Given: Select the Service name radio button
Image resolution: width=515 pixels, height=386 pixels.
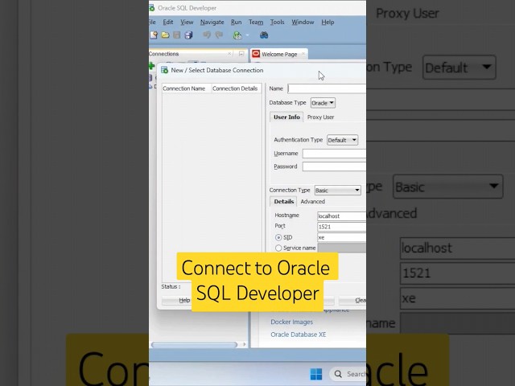Looking at the screenshot, I should click(278, 248).
